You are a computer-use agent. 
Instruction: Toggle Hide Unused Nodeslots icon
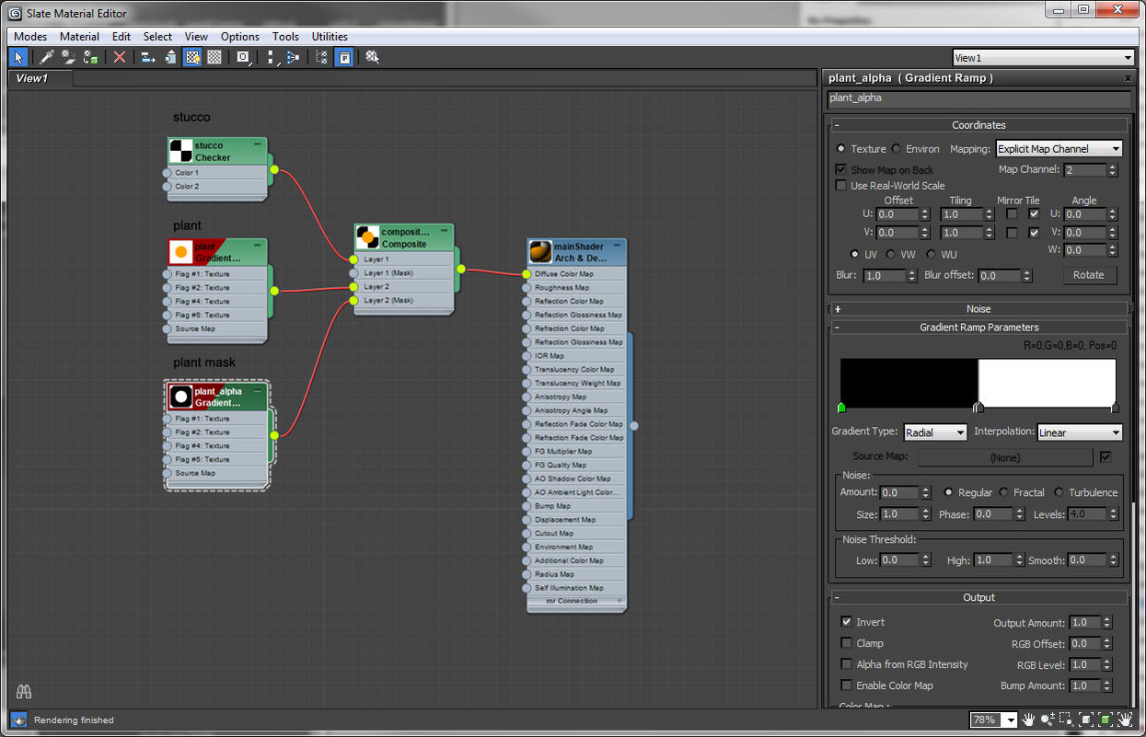(x=170, y=57)
